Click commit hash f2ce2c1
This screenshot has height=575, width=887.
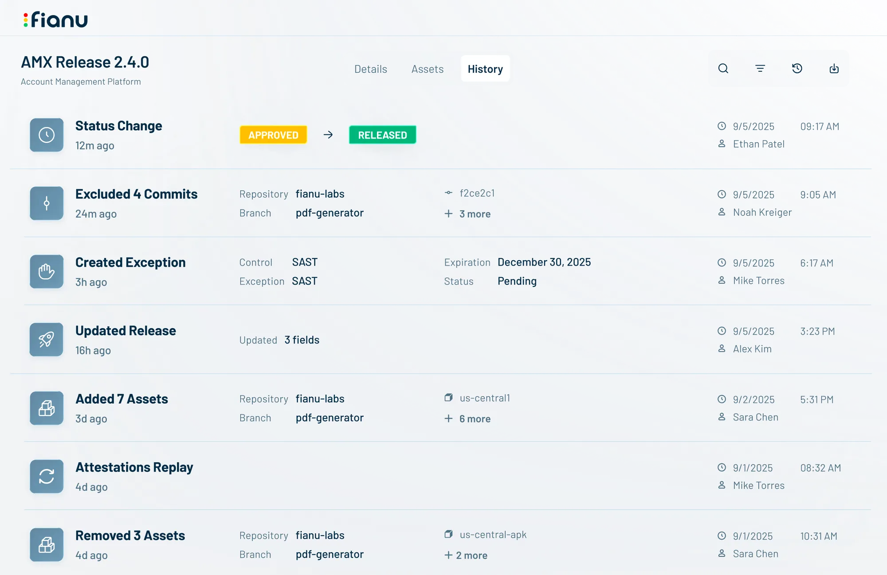477,193
